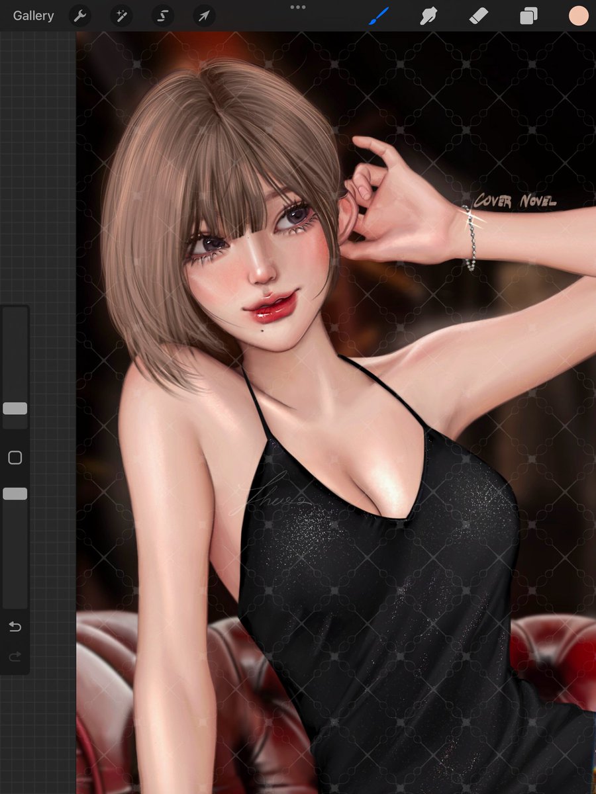Image resolution: width=596 pixels, height=794 pixels.
Task: Select the Eraser tool
Action: click(x=478, y=16)
